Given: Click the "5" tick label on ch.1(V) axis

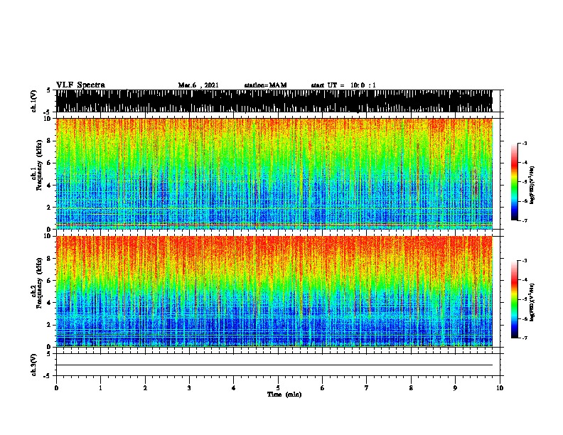Looking at the screenshot, I should click(x=49, y=90).
